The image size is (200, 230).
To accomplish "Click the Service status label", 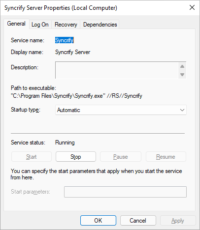I will click(x=28, y=143).
